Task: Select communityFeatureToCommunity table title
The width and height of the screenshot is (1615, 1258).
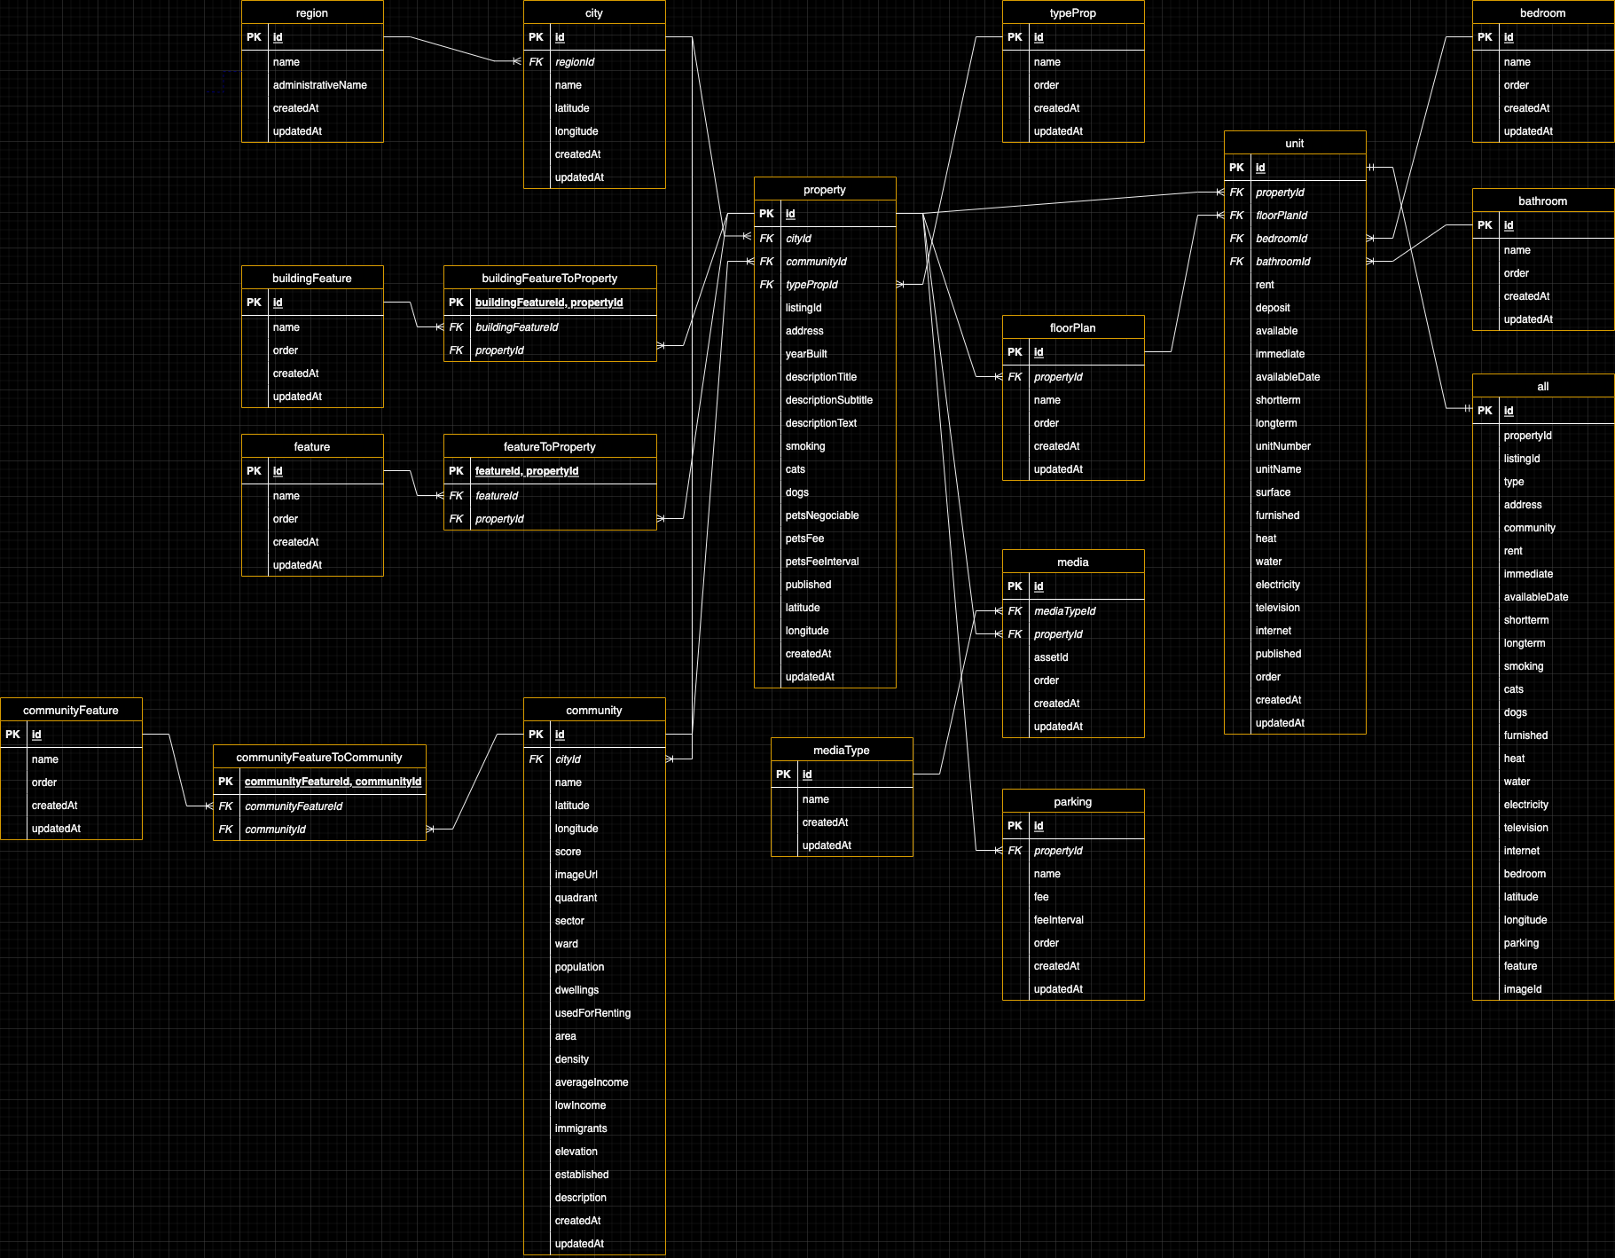Action: pos(319,757)
